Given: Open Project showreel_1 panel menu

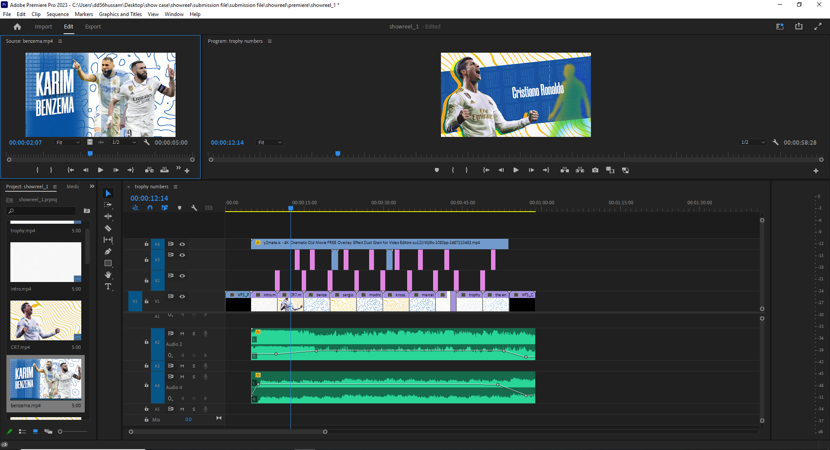Looking at the screenshot, I should tap(55, 187).
